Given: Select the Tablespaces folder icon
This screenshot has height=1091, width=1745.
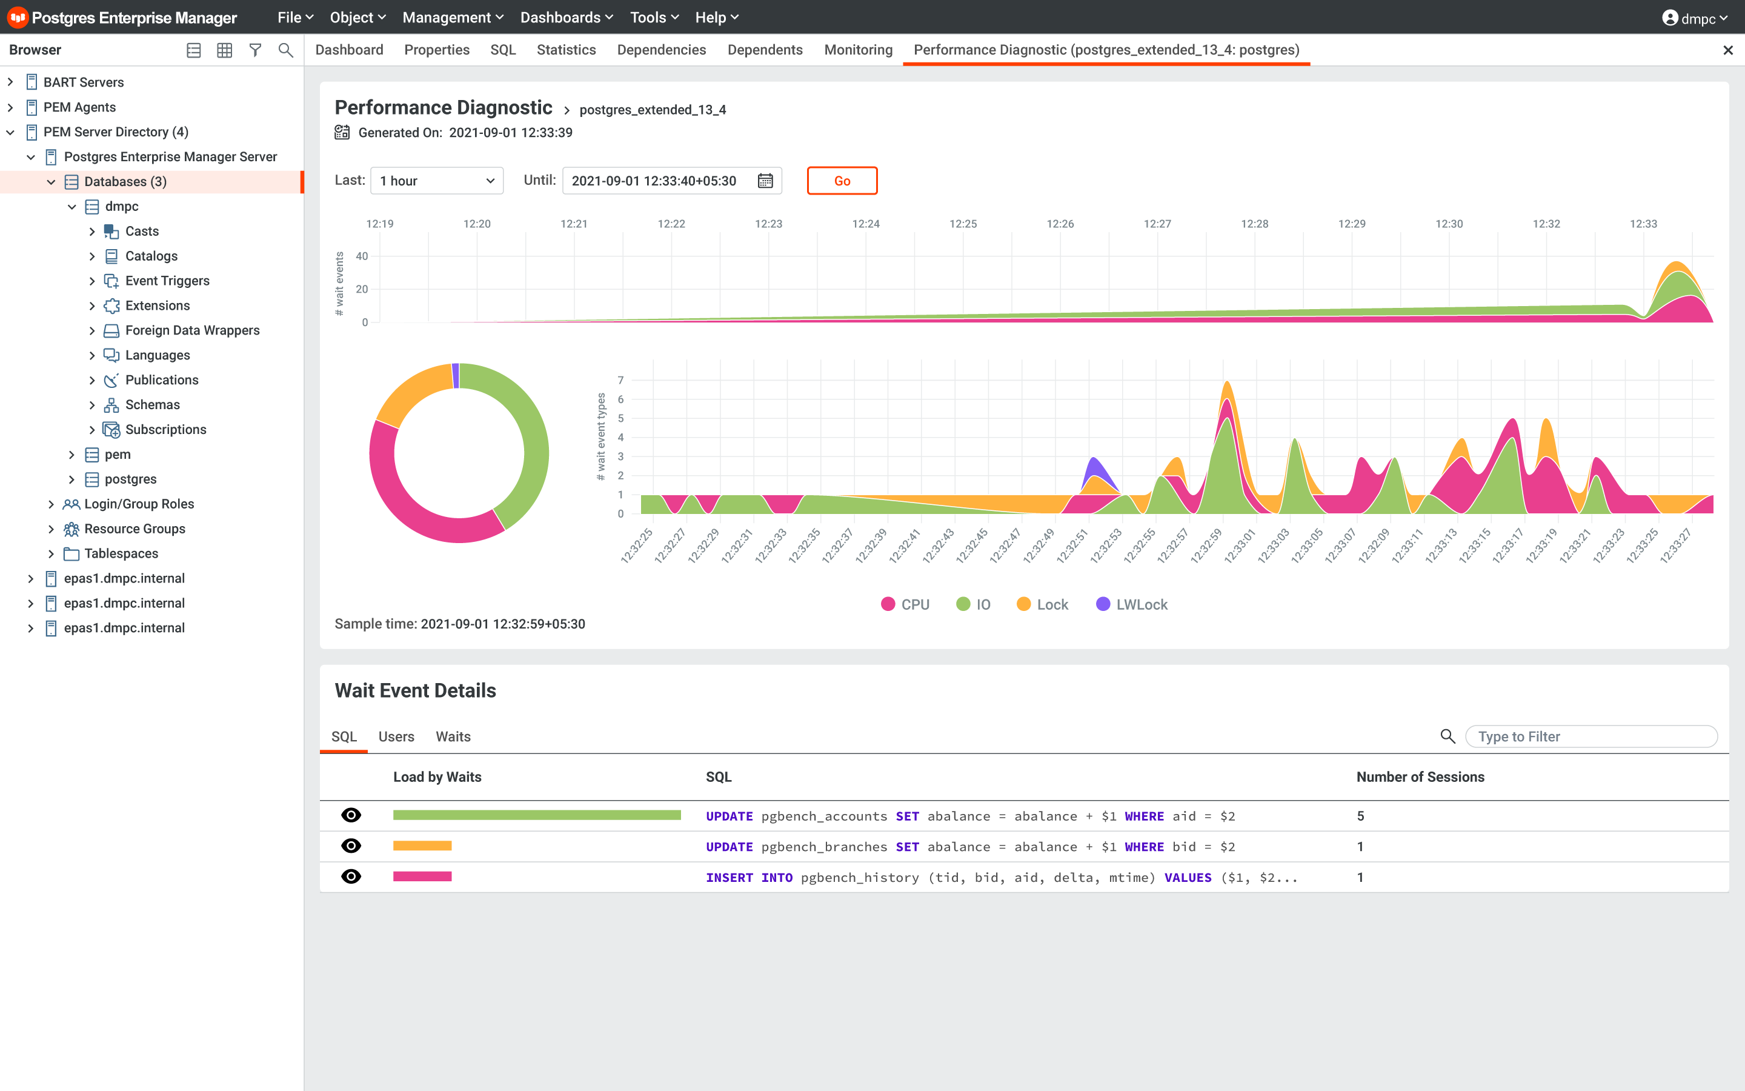Looking at the screenshot, I should (71, 554).
